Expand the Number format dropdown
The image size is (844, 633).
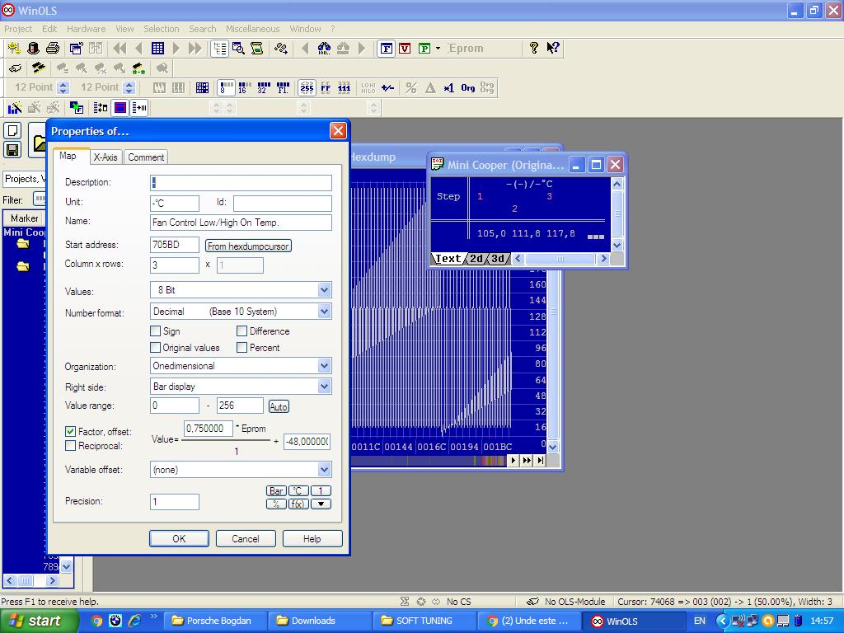click(324, 312)
